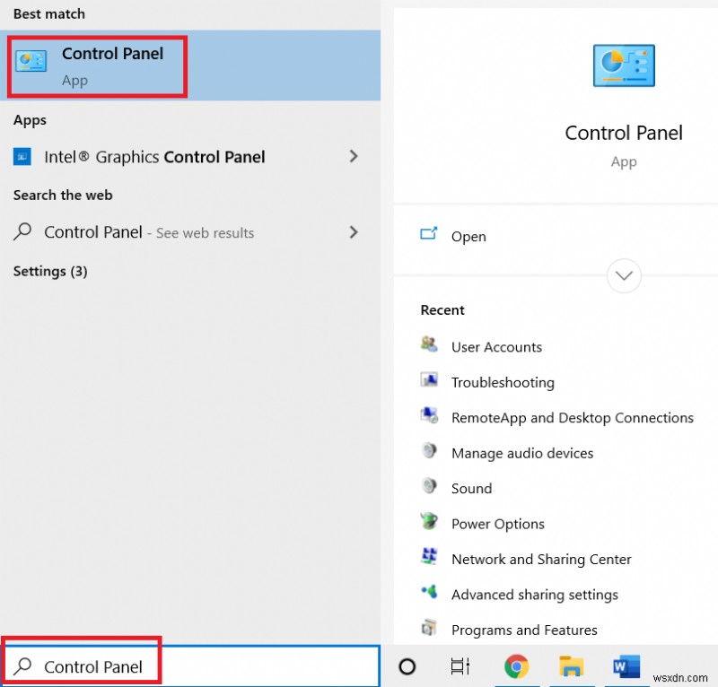Click the large Control Panel preview icon

tap(624, 65)
